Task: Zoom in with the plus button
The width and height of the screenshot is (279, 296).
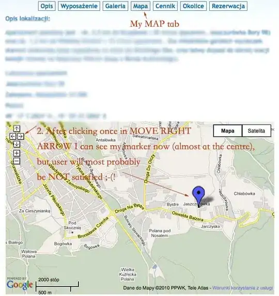Action: click(x=17, y=153)
